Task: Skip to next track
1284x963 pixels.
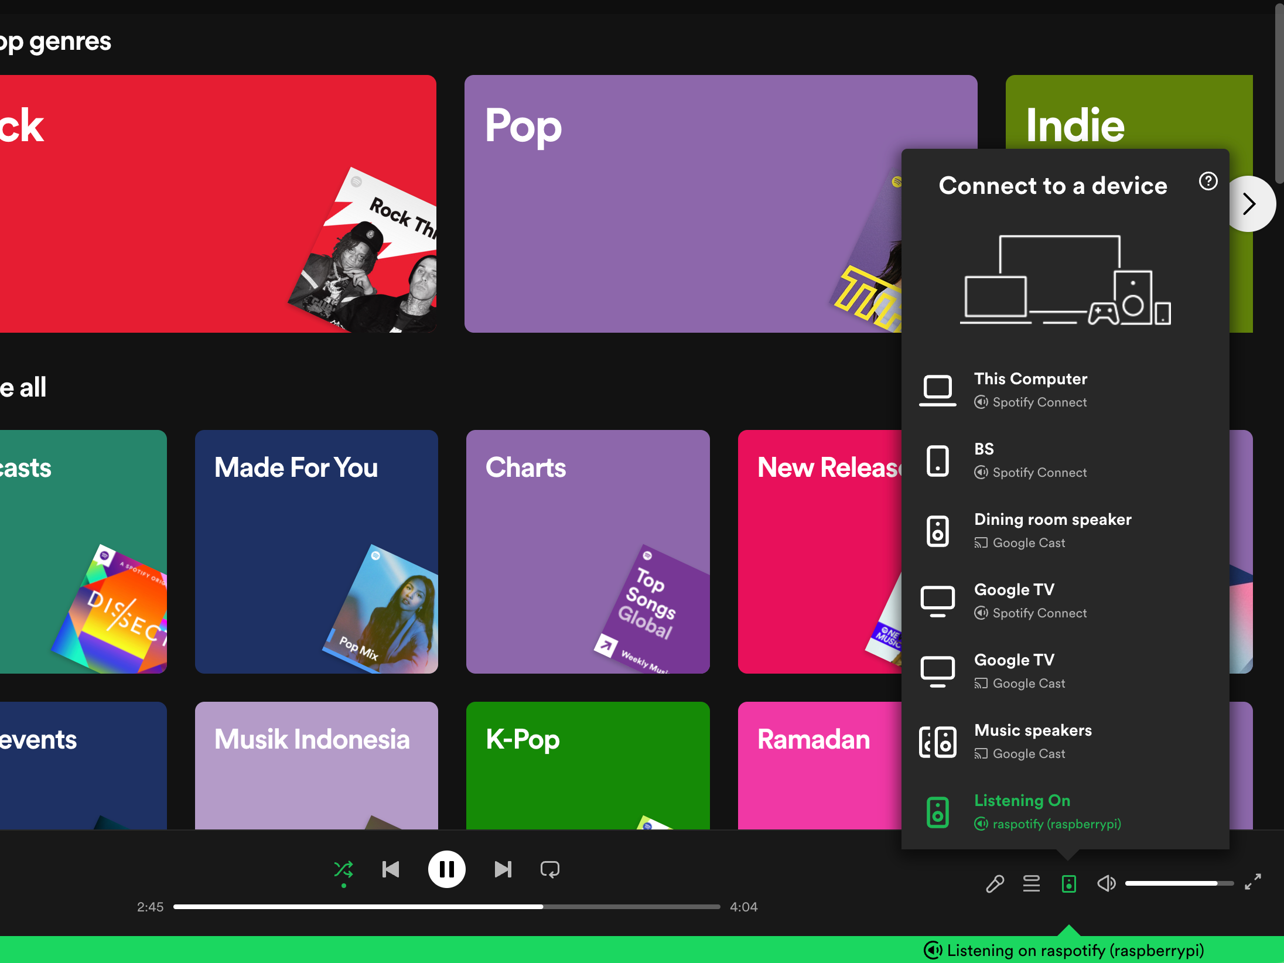Action: tap(503, 869)
